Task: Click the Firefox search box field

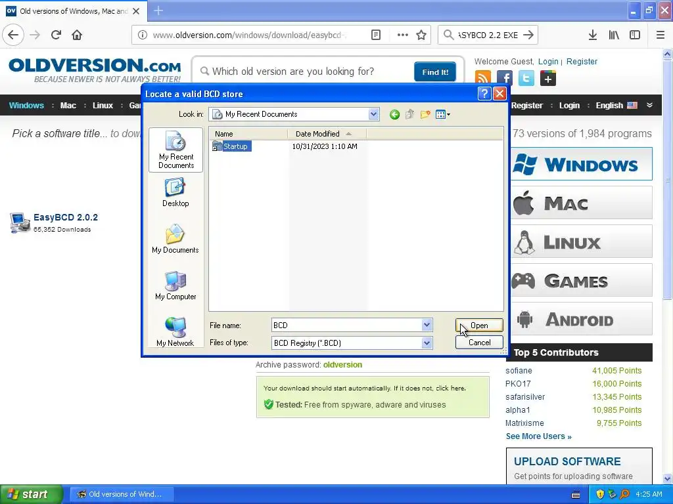Action: (488, 35)
